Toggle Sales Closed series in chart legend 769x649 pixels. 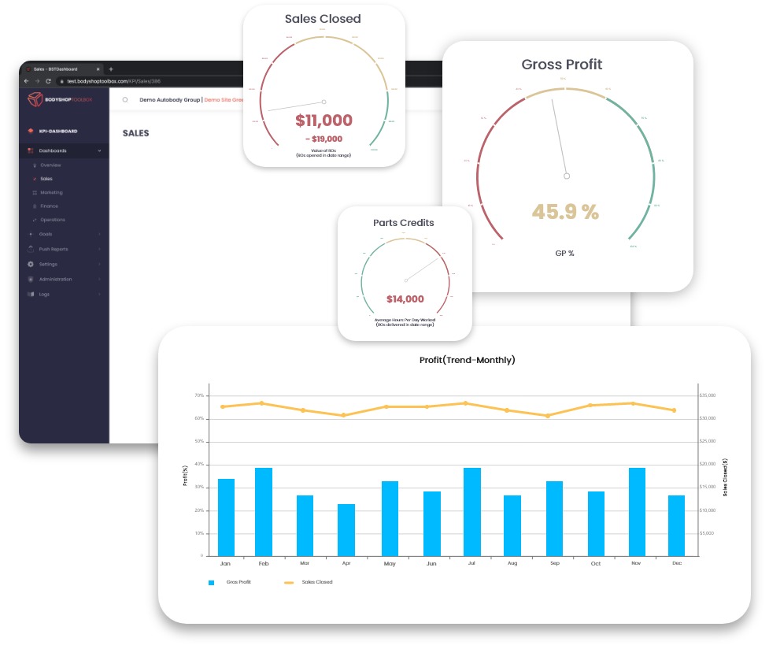(288, 582)
